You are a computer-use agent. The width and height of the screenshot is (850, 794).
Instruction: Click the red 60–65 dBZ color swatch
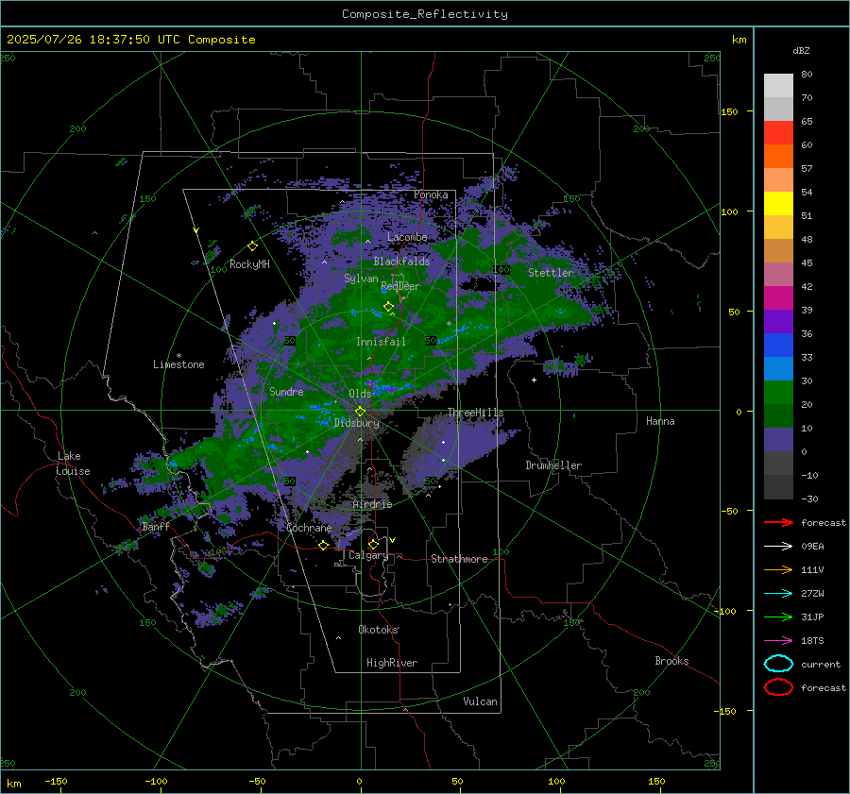(x=778, y=133)
